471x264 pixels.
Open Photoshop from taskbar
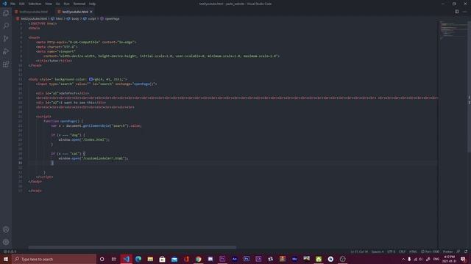point(247,259)
